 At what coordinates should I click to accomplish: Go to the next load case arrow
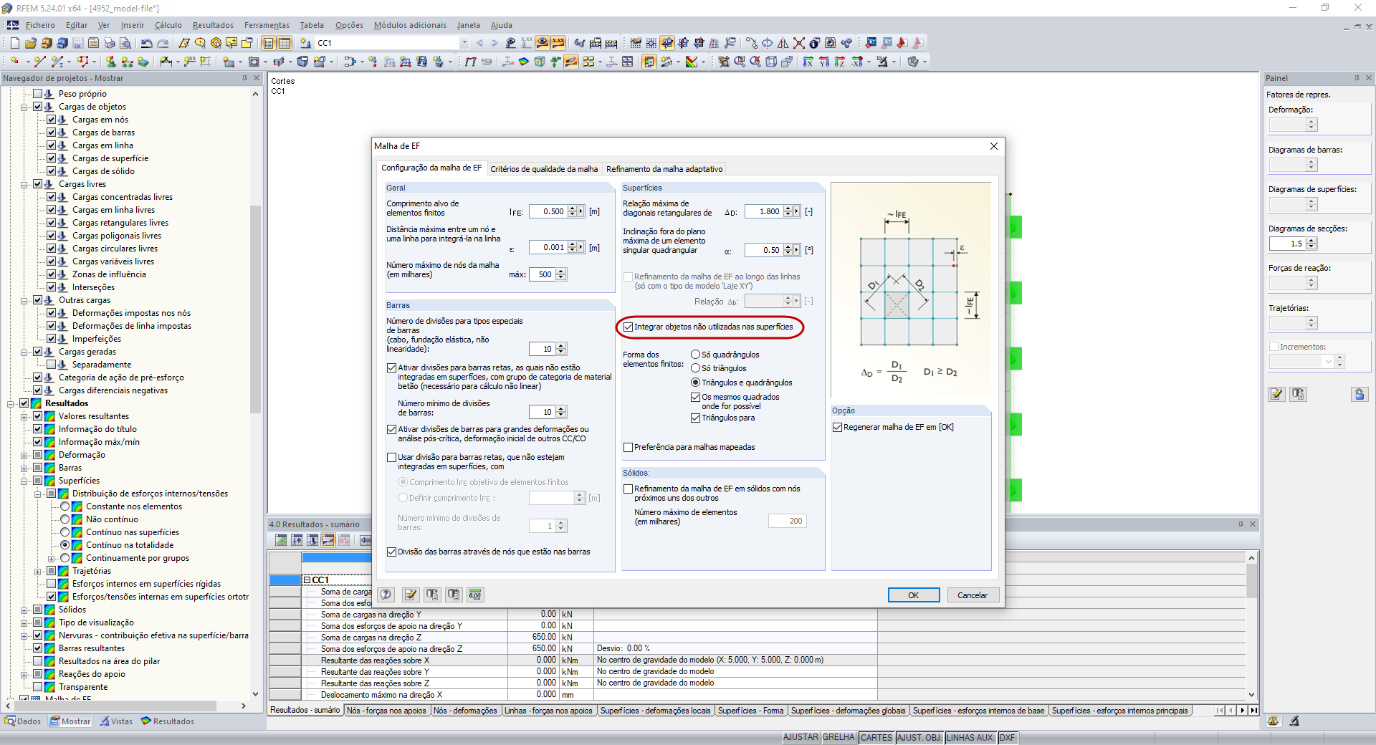pyautogui.click(x=494, y=43)
